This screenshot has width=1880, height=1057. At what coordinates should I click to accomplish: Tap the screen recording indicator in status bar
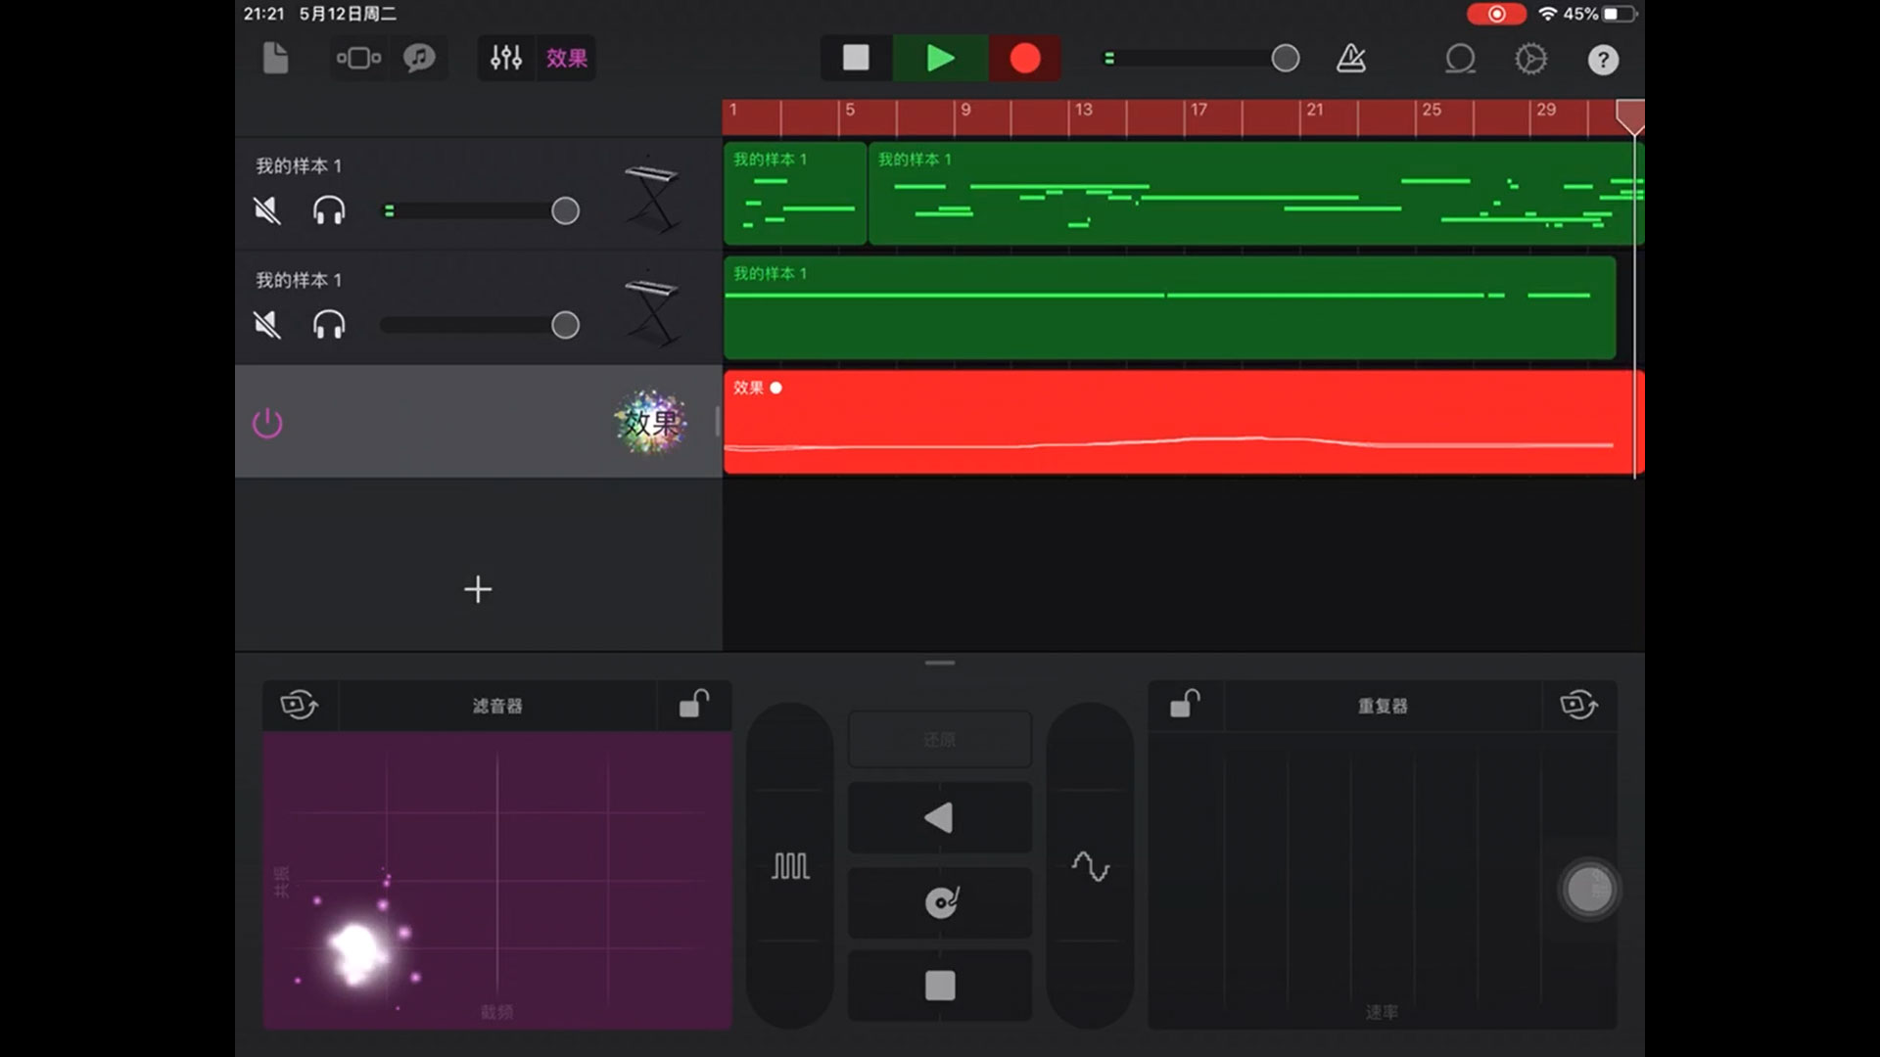(x=1496, y=14)
